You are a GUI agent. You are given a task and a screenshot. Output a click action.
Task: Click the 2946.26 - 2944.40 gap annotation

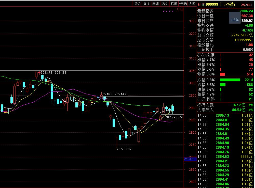[x=116, y=94]
